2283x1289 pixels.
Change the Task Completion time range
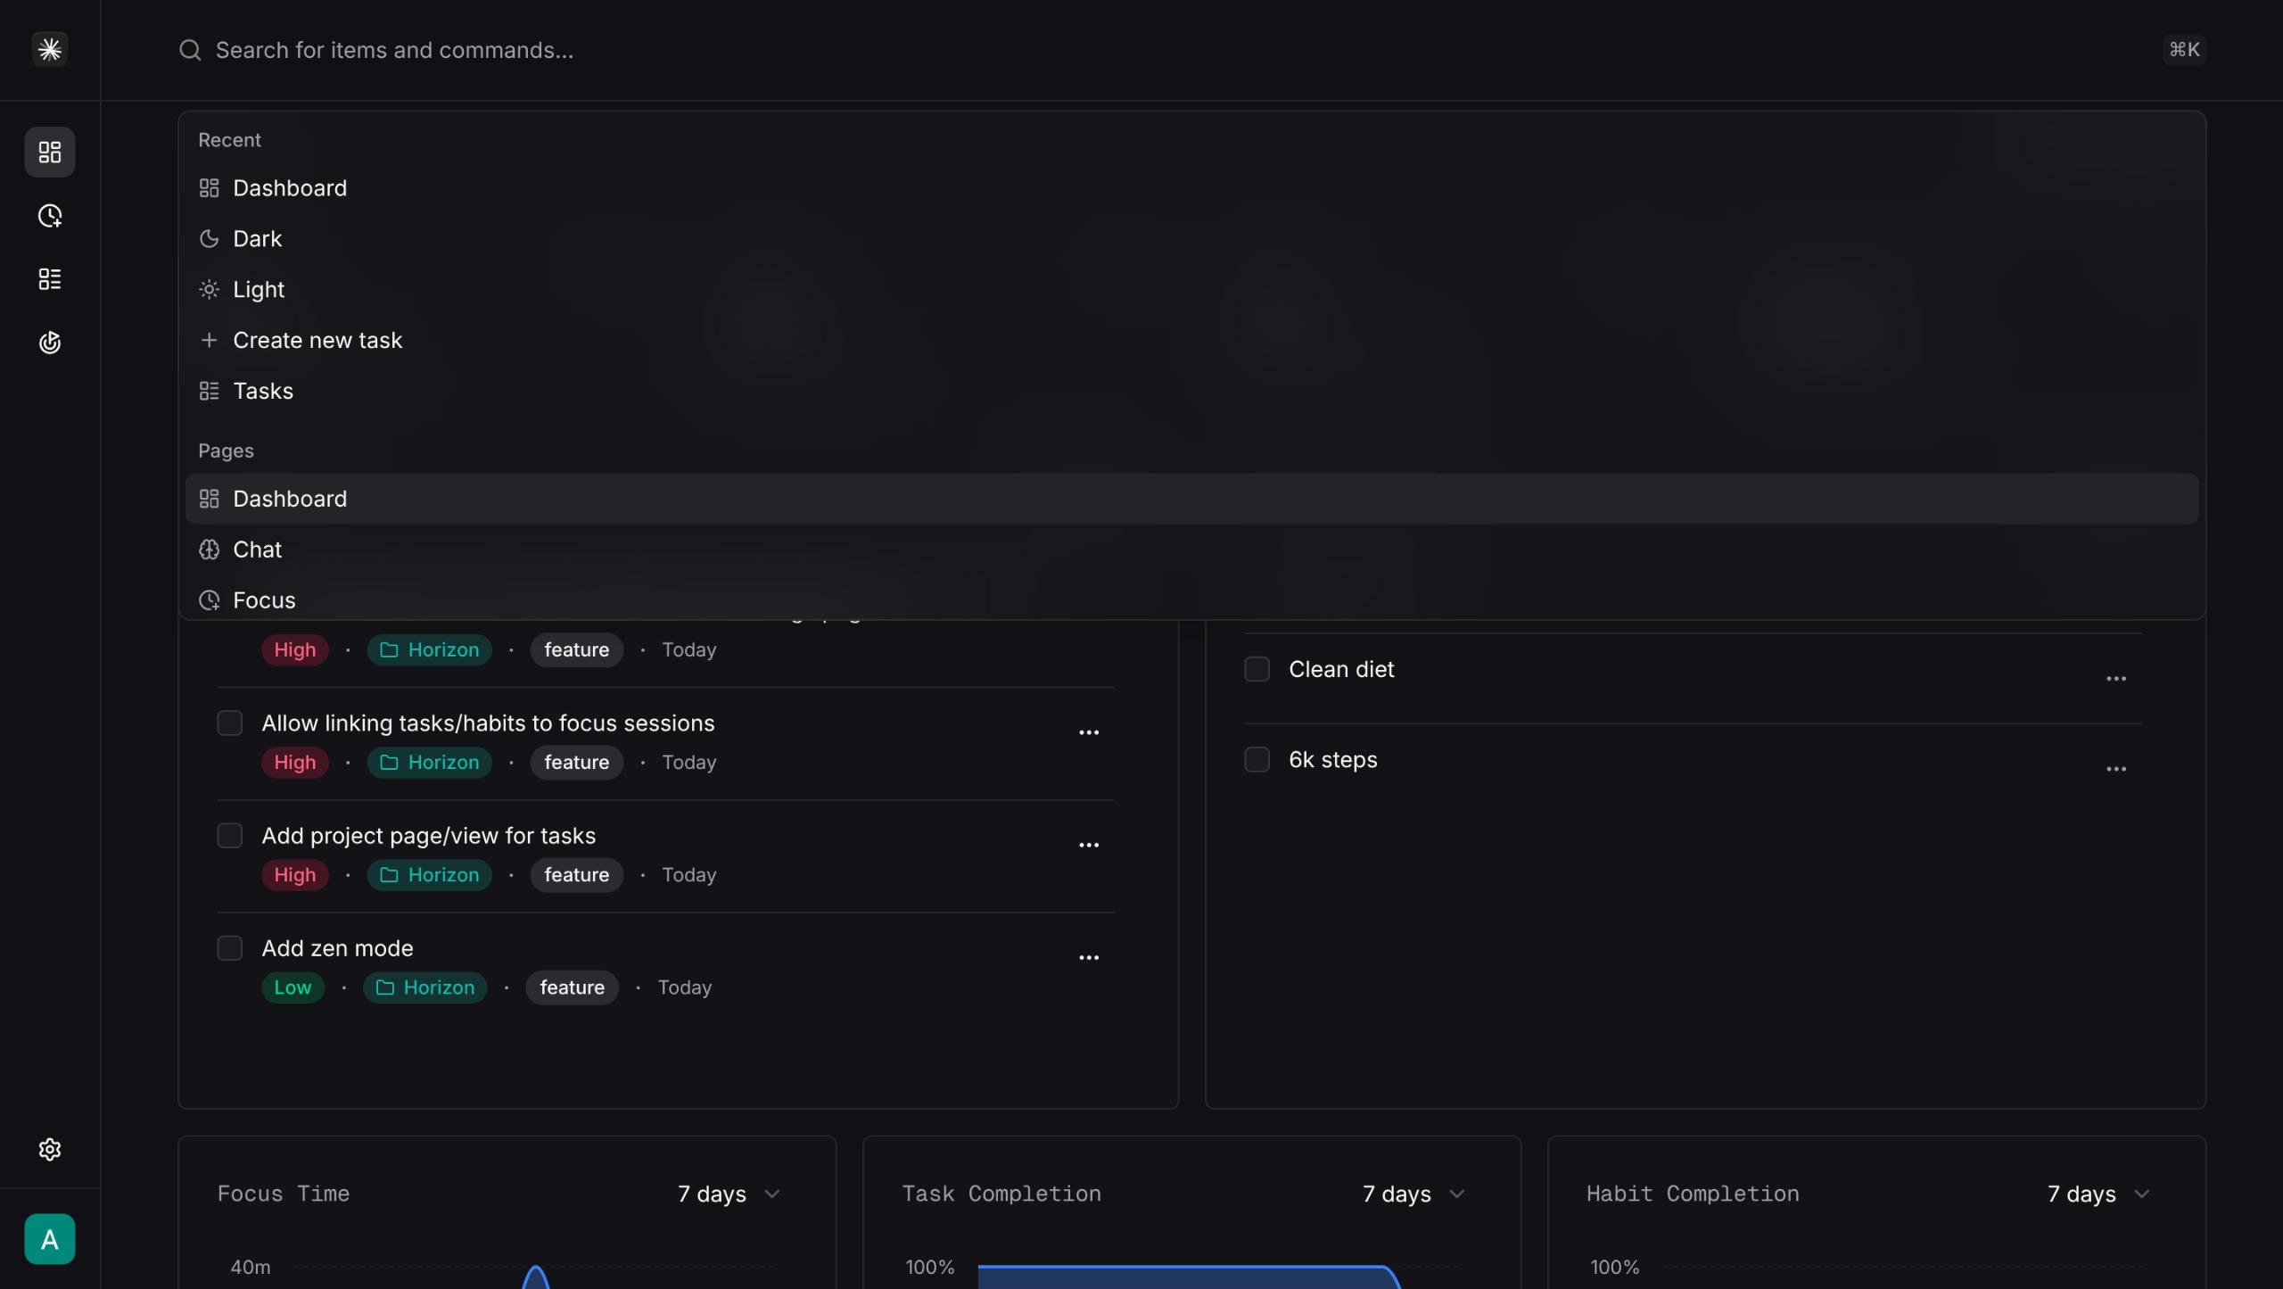pos(1412,1194)
